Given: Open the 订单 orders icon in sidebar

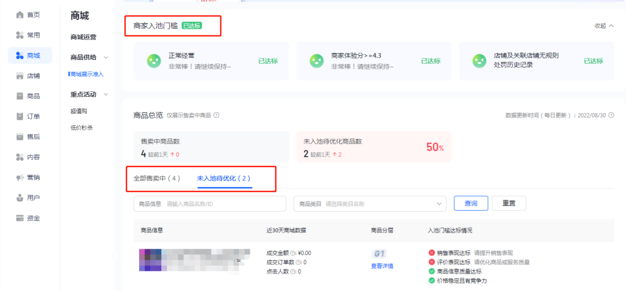Looking at the screenshot, I should pos(20,116).
